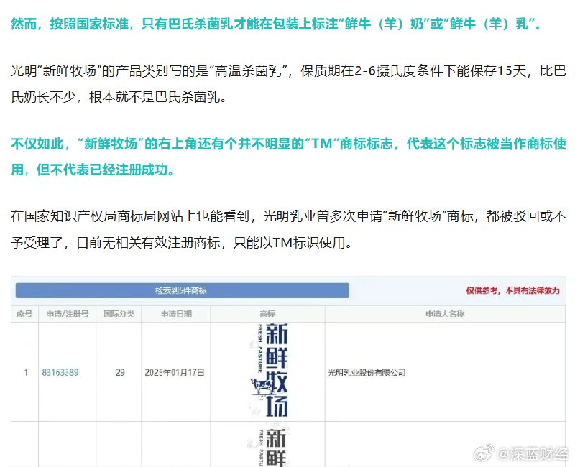This screenshot has width=575, height=467.
Task: Select the 商标 column header
Action: (267, 314)
